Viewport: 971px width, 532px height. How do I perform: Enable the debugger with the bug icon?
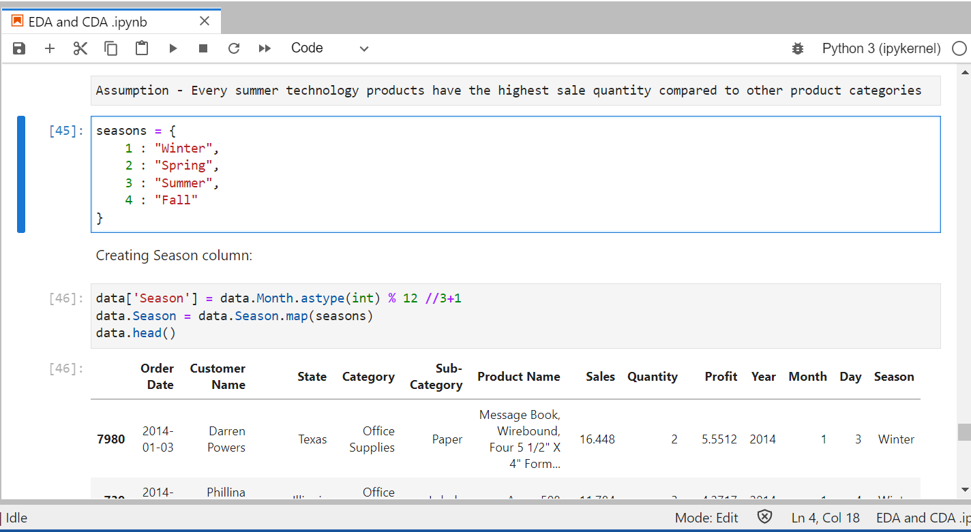click(798, 48)
